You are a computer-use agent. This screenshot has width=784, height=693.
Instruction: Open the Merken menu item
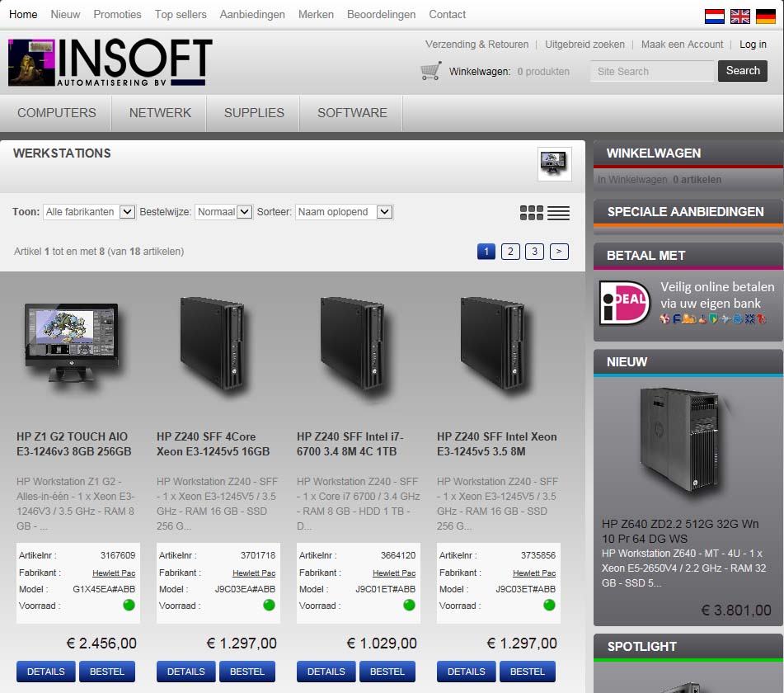pos(316,15)
